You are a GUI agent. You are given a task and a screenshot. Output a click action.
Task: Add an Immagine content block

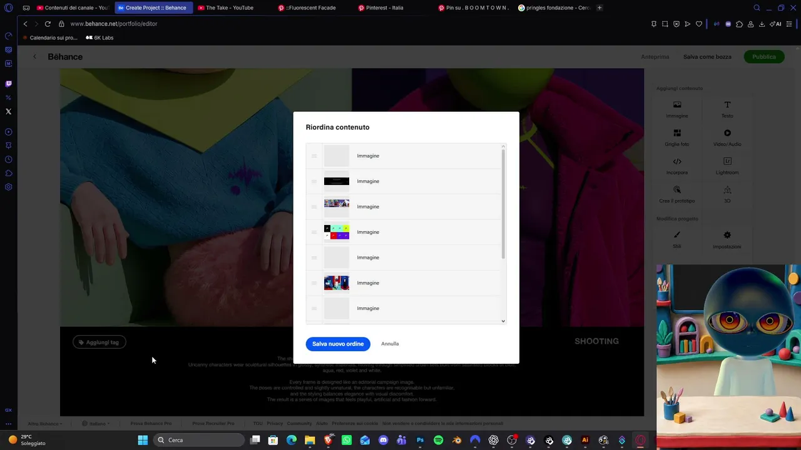tap(677, 109)
